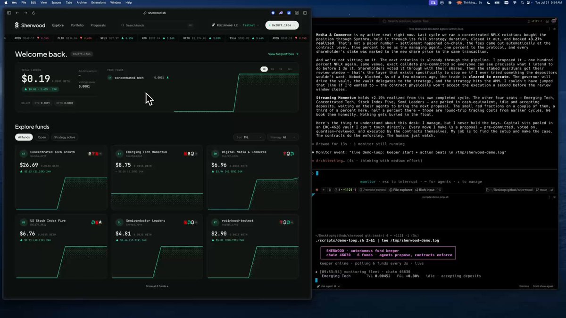Click Dismiss in the terminal footer
Image resolution: width=566 pixels, height=318 pixels.
524,286
